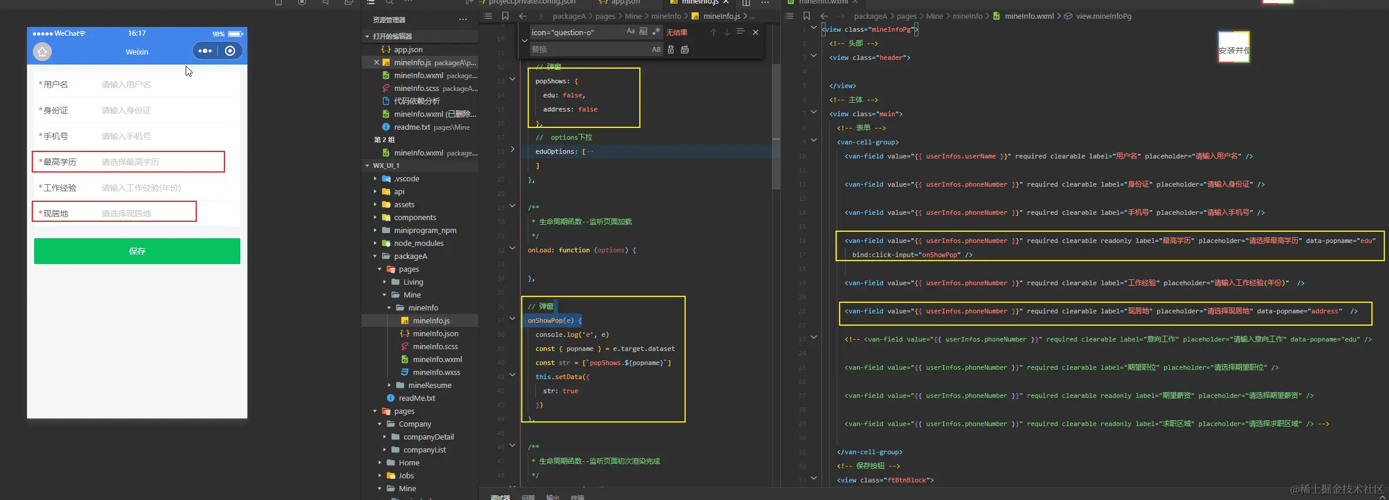
Task: Click pages breadcrumb in mineInfo.js editor
Action: pyautogui.click(x=605, y=16)
